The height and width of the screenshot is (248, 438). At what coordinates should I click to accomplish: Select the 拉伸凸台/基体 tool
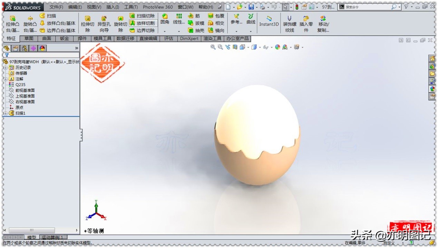coord(12,23)
